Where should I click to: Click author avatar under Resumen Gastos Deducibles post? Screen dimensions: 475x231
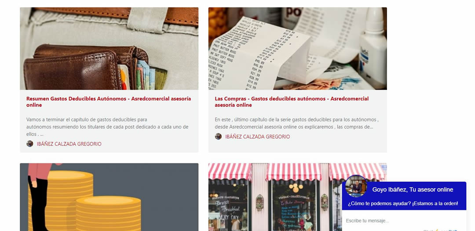(x=30, y=144)
